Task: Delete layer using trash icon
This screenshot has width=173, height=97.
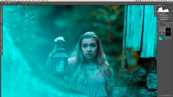Action: (171, 96)
